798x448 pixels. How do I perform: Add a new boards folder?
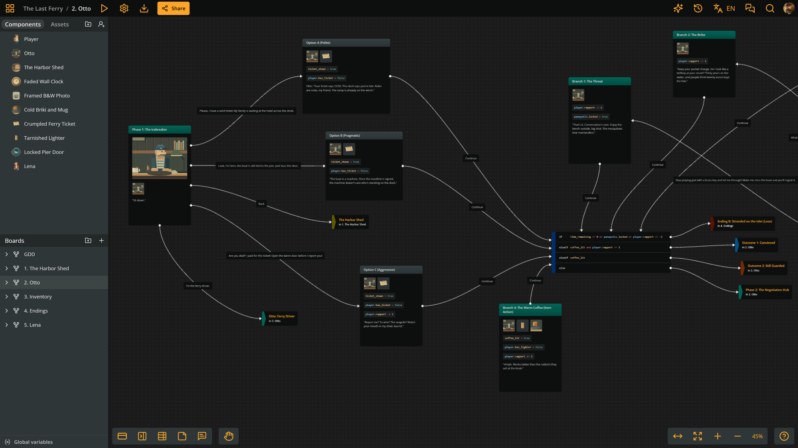coord(88,241)
